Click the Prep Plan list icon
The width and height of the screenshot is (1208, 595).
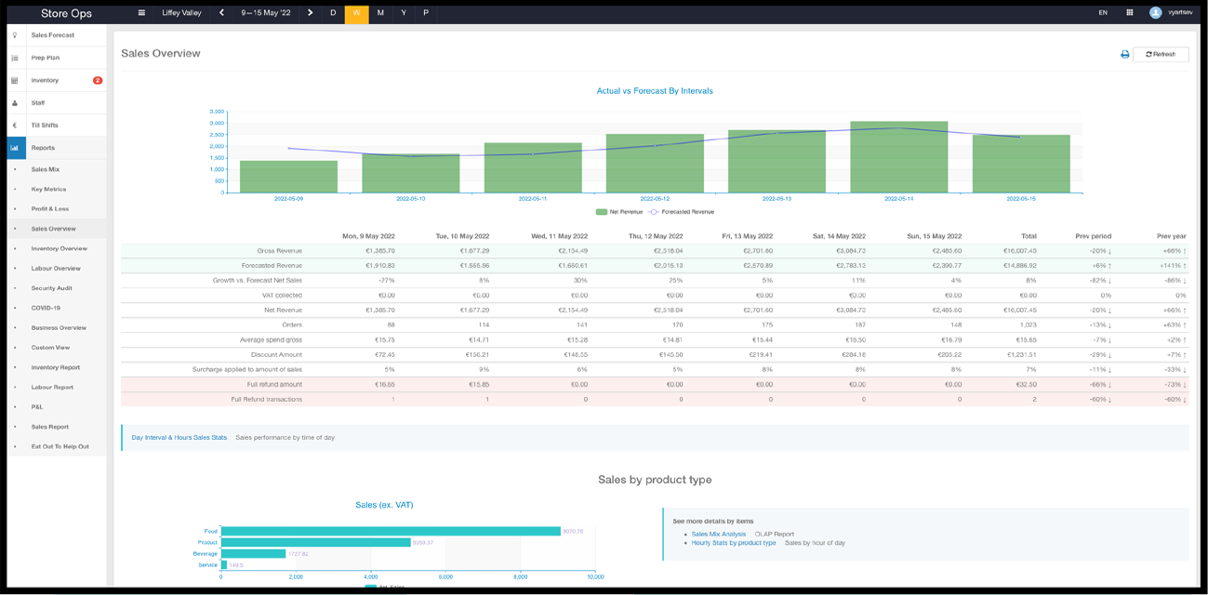15,58
